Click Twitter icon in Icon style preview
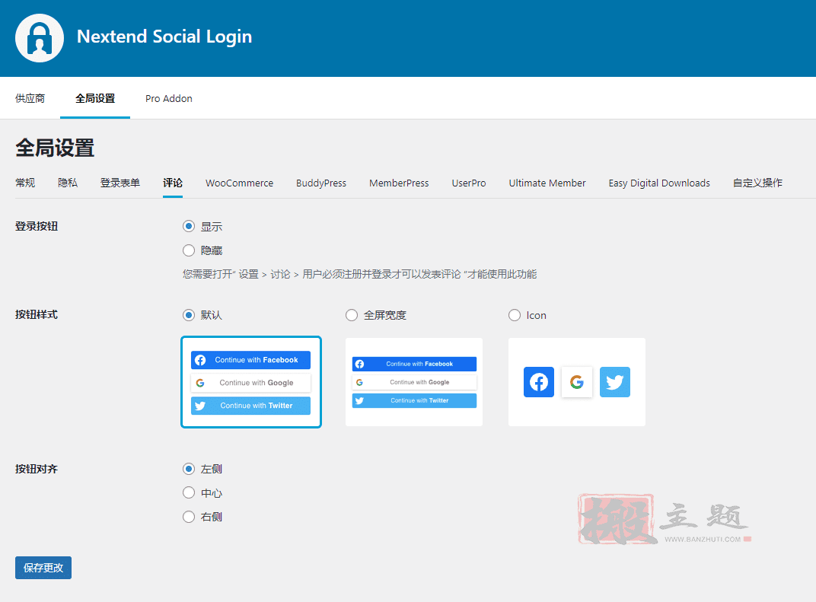The height and width of the screenshot is (602, 816). pos(614,382)
